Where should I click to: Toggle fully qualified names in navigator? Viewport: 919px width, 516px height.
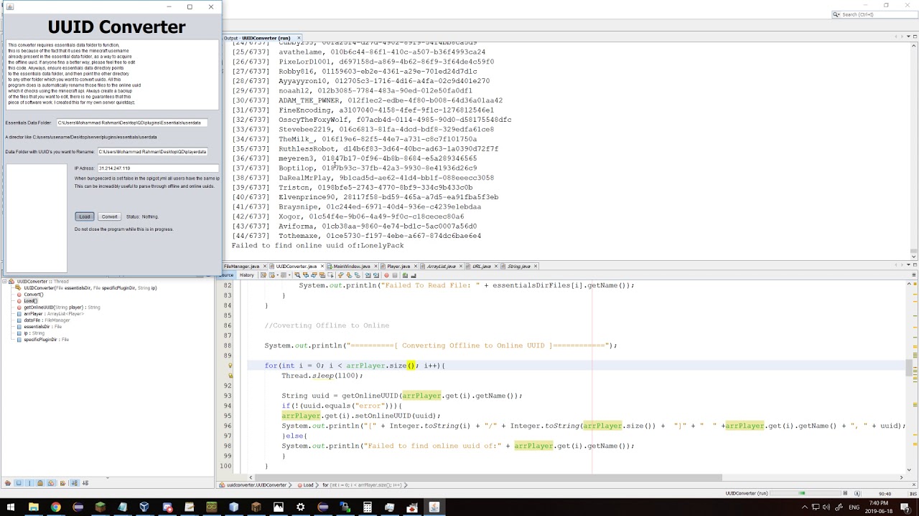[x=62, y=483]
